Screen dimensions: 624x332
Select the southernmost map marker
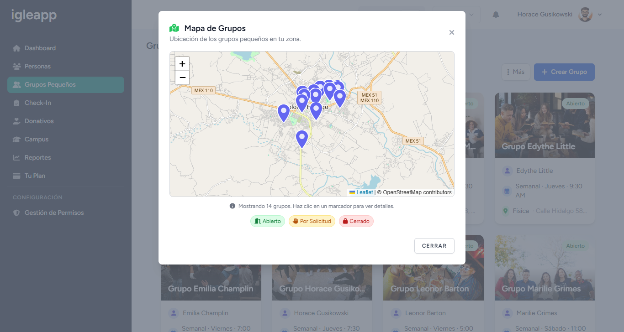coord(302,139)
